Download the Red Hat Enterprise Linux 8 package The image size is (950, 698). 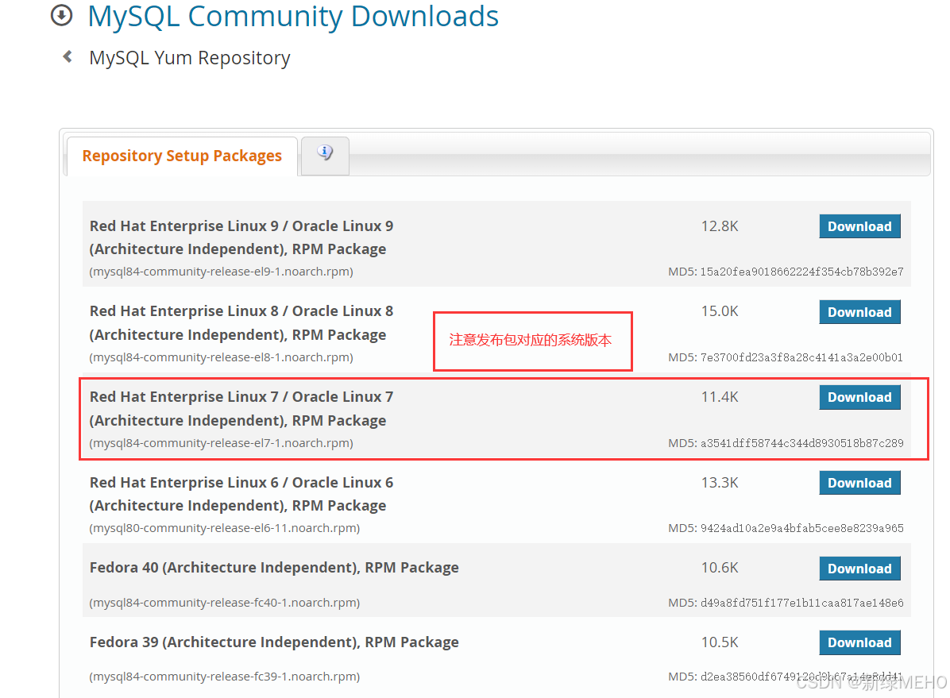859,312
